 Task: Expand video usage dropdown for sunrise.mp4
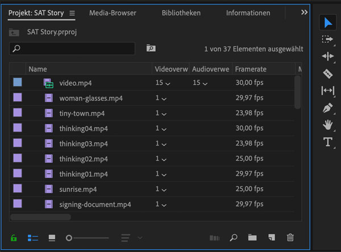pos(164,190)
